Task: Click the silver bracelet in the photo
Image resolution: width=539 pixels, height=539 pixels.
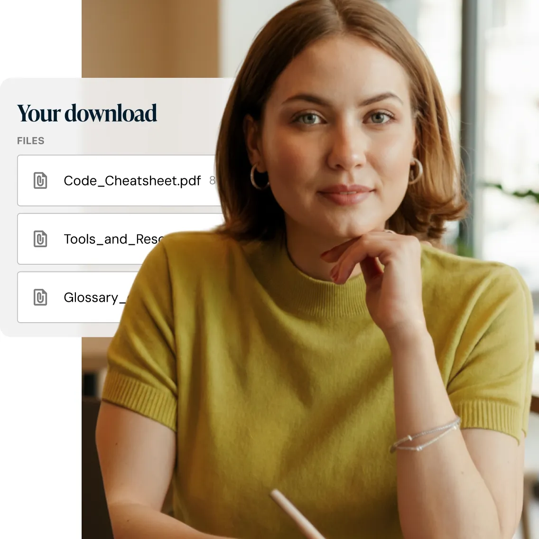Action: click(425, 435)
